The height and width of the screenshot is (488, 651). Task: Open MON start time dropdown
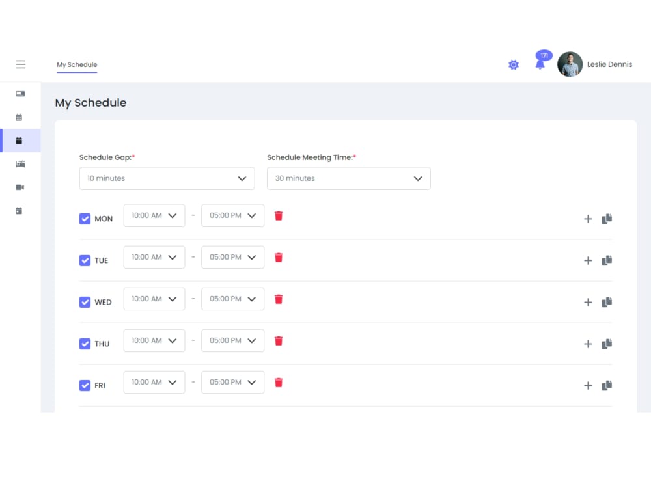pos(154,215)
